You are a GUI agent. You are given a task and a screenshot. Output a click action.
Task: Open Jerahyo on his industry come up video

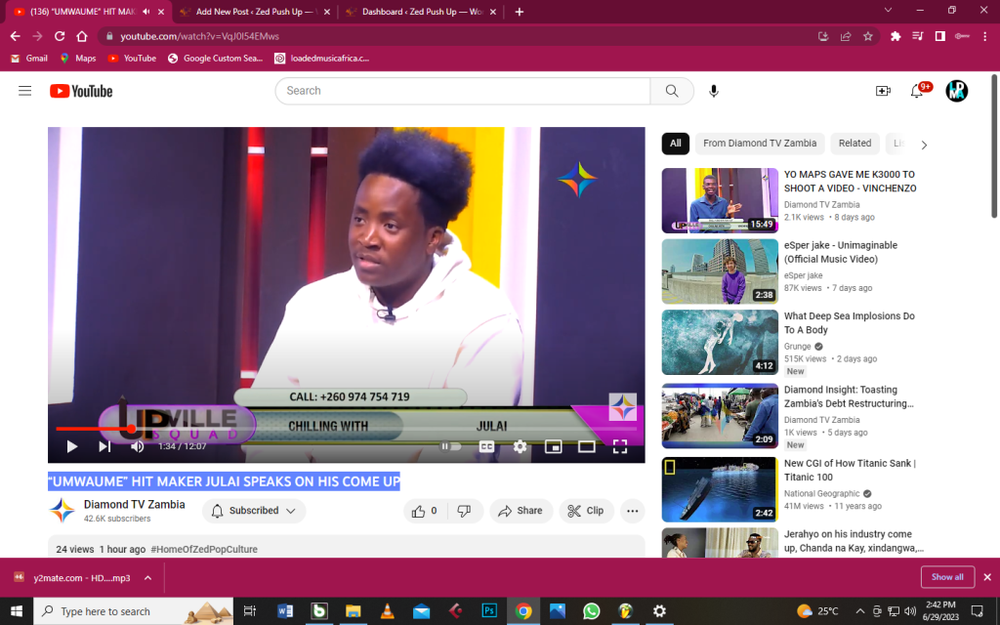854,541
